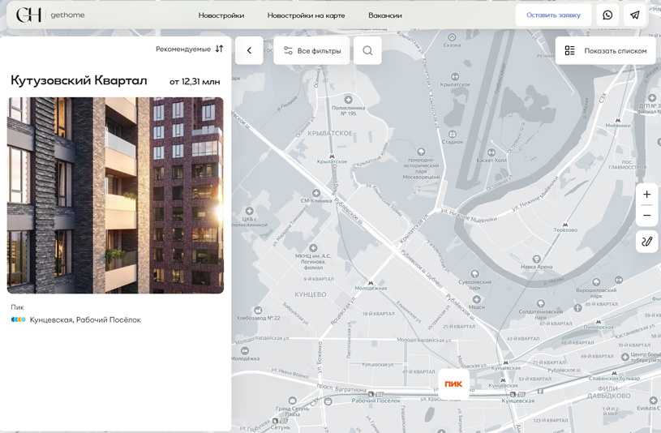Open Все фильтры panel
The width and height of the screenshot is (661, 433).
[x=311, y=50]
